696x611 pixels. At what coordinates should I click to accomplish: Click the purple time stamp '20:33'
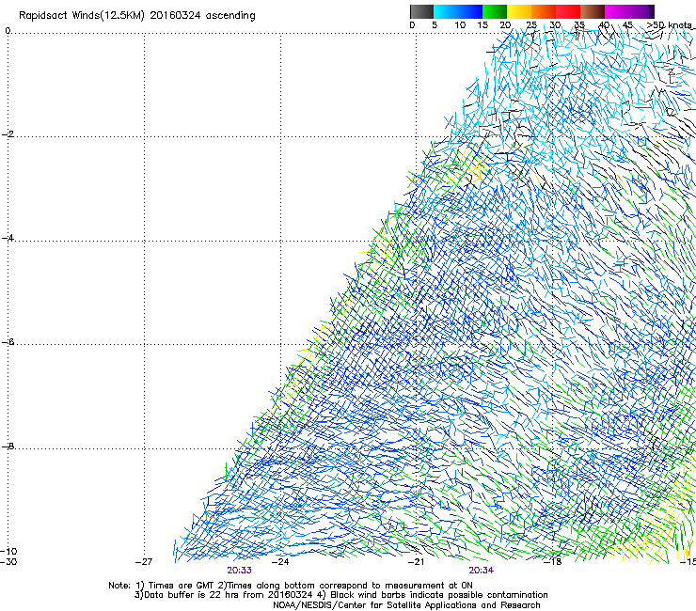point(239,571)
